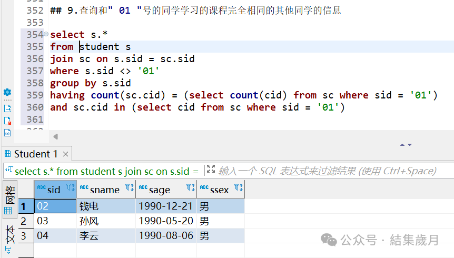Click line number 359 in the gutter
This screenshot has height=258, width=454.
[x=35, y=95]
